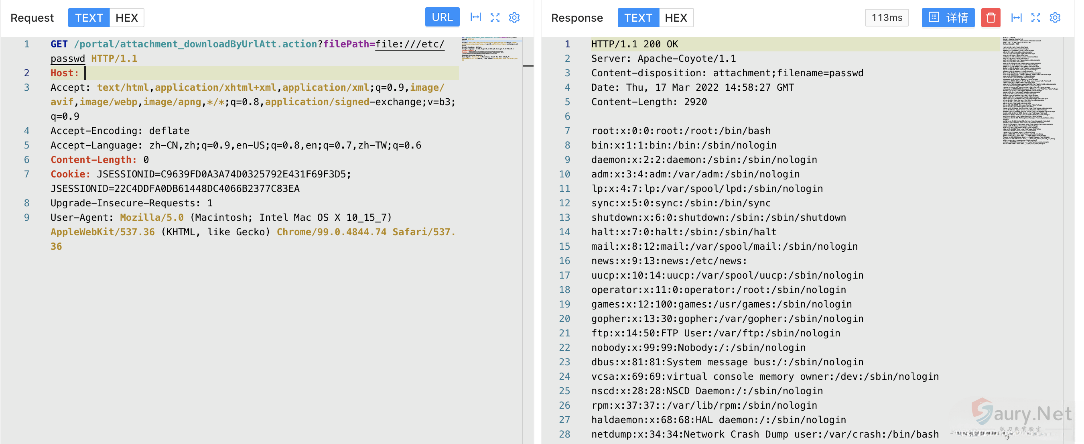Switch the Request view to TEXT
The height and width of the screenshot is (444, 1084).
coord(89,18)
